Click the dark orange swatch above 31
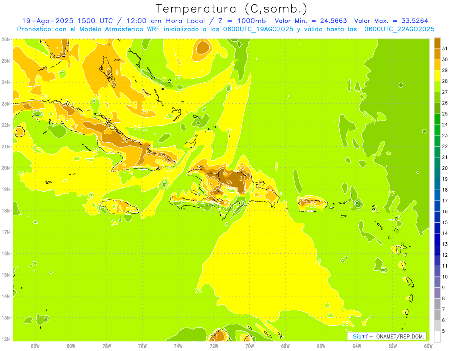This screenshot has width=455, height=351. click(437, 43)
